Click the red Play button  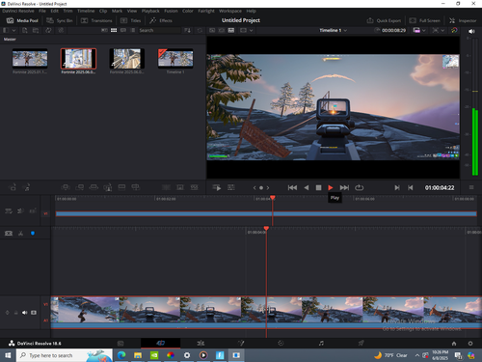coord(331,187)
